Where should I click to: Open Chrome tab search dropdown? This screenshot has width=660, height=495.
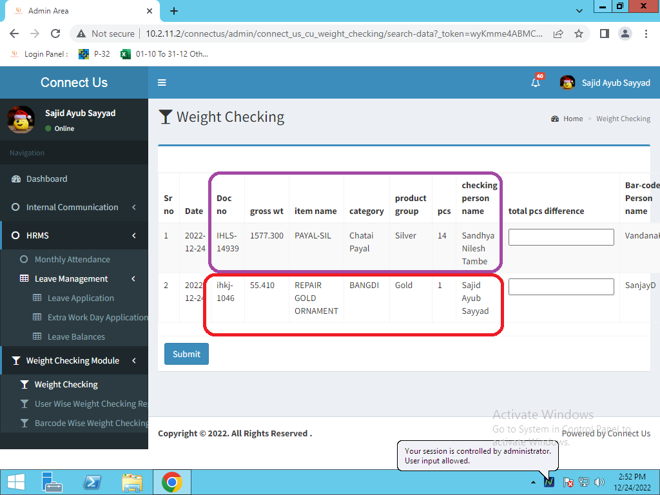coord(579,11)
